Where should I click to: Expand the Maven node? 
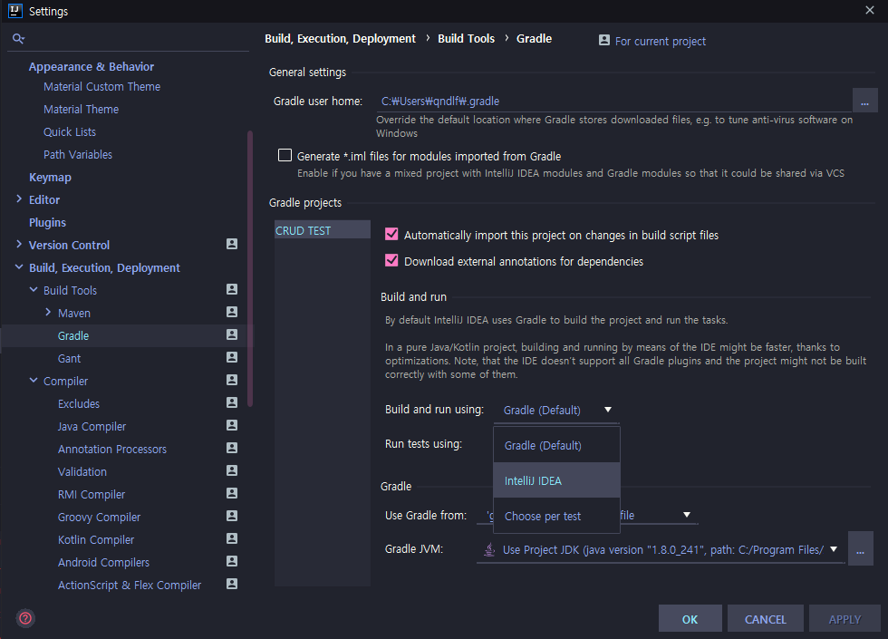click(48, 312)
